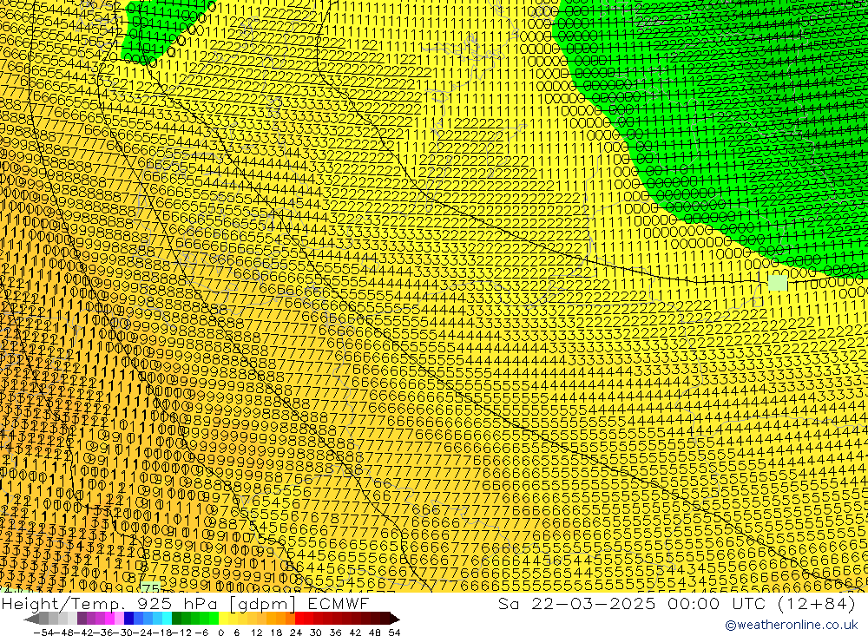Click the '36' legend value
The image size is (868, 636).
tap(335, 633)
